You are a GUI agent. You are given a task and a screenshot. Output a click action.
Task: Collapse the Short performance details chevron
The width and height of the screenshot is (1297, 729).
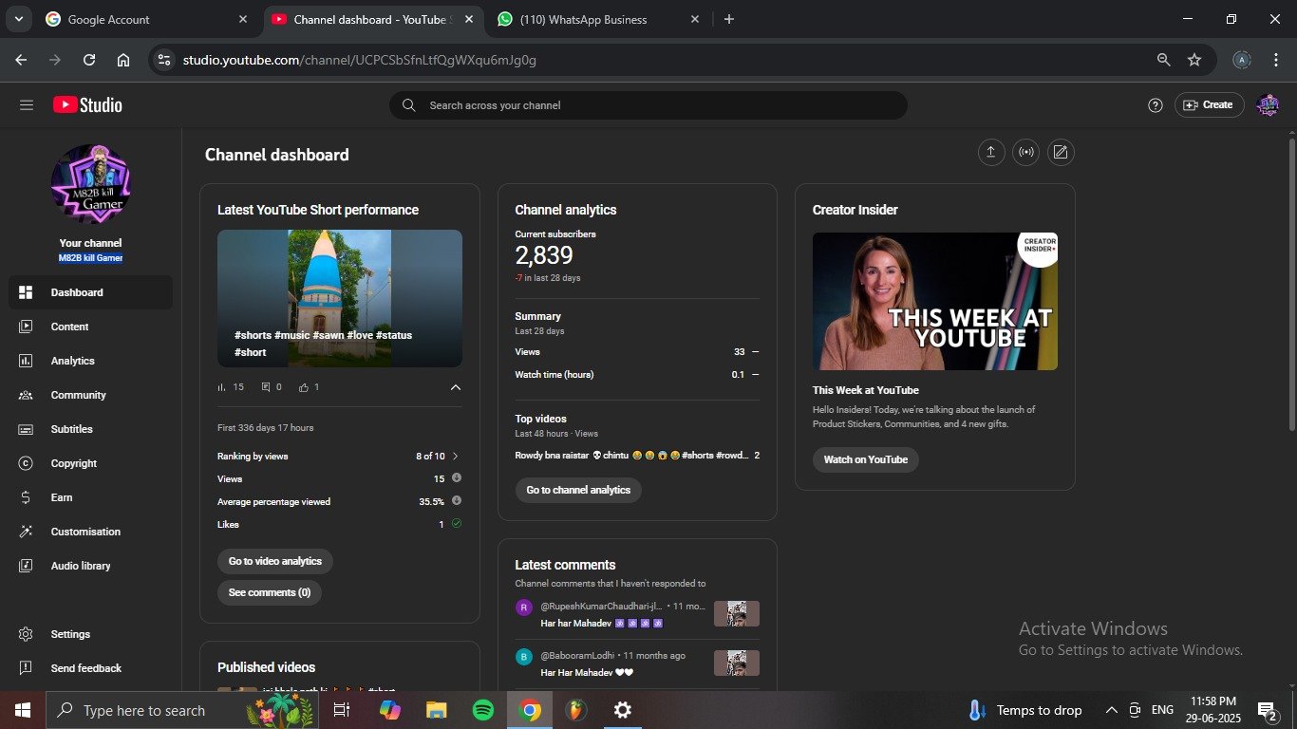[x=456, y=387]
